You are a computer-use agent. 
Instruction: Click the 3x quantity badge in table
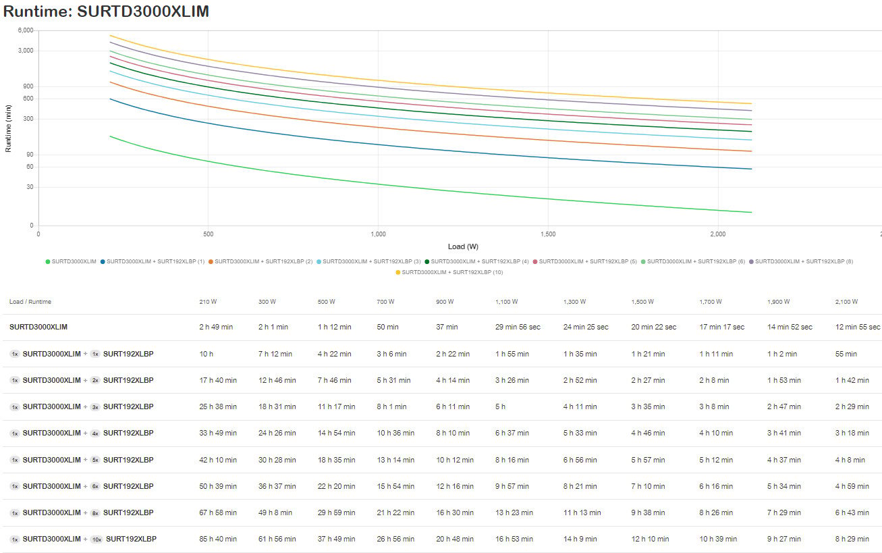(x=95, y=406)
